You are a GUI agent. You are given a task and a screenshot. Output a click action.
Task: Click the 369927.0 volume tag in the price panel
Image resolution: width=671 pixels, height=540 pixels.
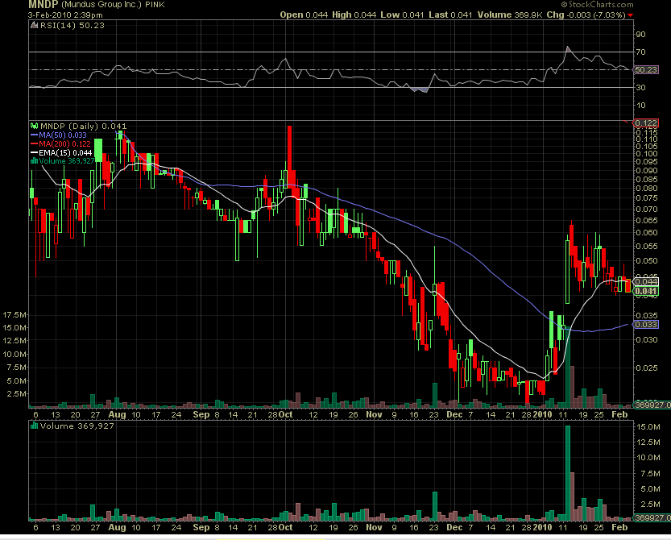652,405
